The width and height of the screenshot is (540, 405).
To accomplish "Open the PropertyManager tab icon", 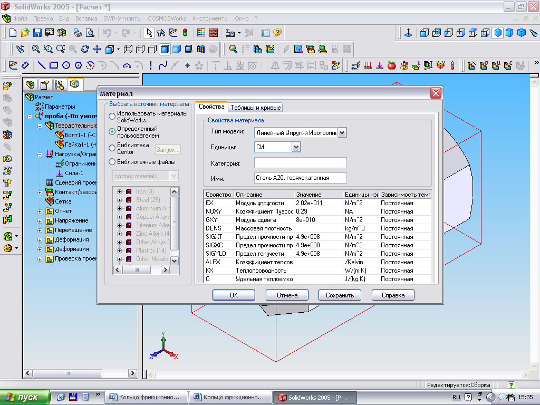I will pyautogui.click(x=45, y=84).
